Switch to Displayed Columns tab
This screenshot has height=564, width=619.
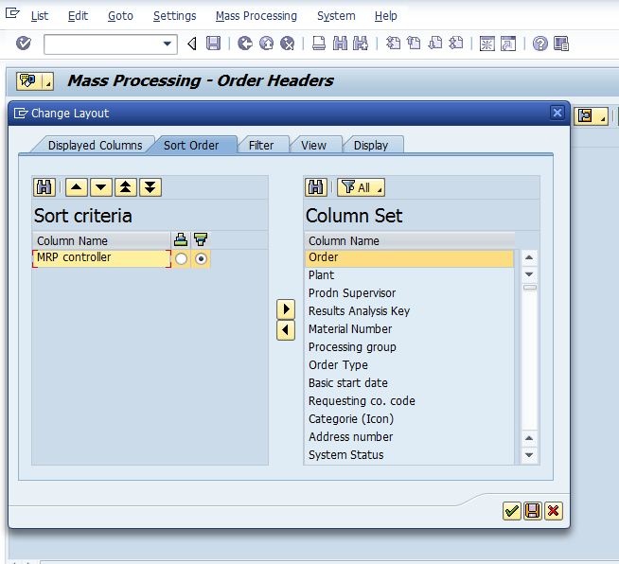pyautogui.click(x=95, y=145)
